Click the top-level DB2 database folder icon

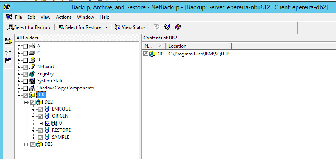tap(32, 95)
